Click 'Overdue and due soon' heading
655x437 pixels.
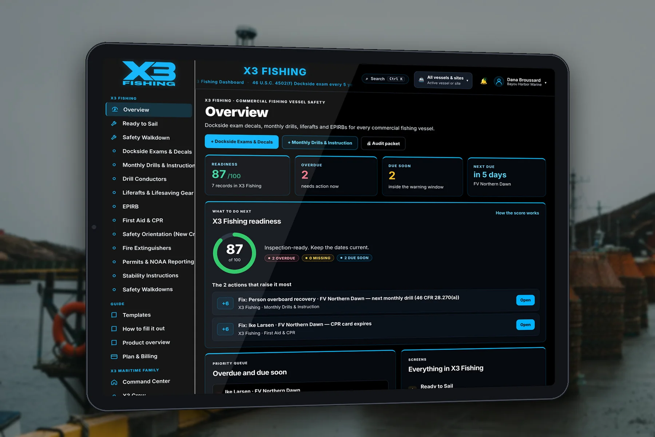pos(250,373)
